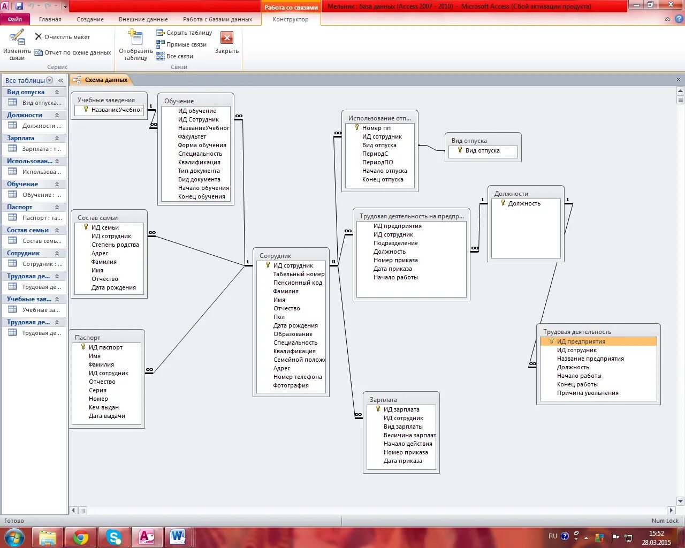Screen dimensions: 685x548
Task: Select НазваниеУчебног field in Учебные заведения
Action: coord(110,110)
